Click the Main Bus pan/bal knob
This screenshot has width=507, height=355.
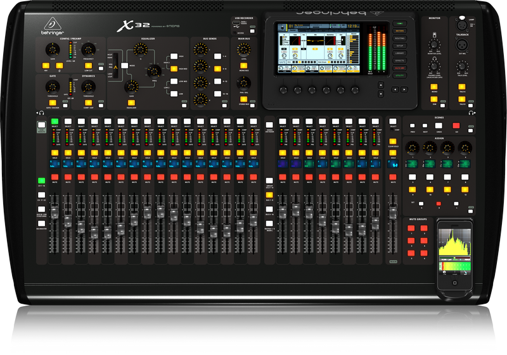pyautogui.click(x=244, y=84)
